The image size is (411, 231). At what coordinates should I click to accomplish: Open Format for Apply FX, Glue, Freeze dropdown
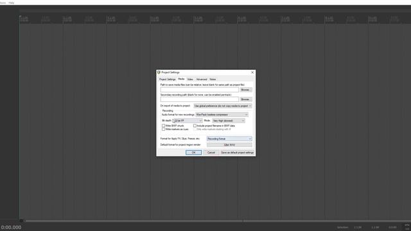click(229, 139)
